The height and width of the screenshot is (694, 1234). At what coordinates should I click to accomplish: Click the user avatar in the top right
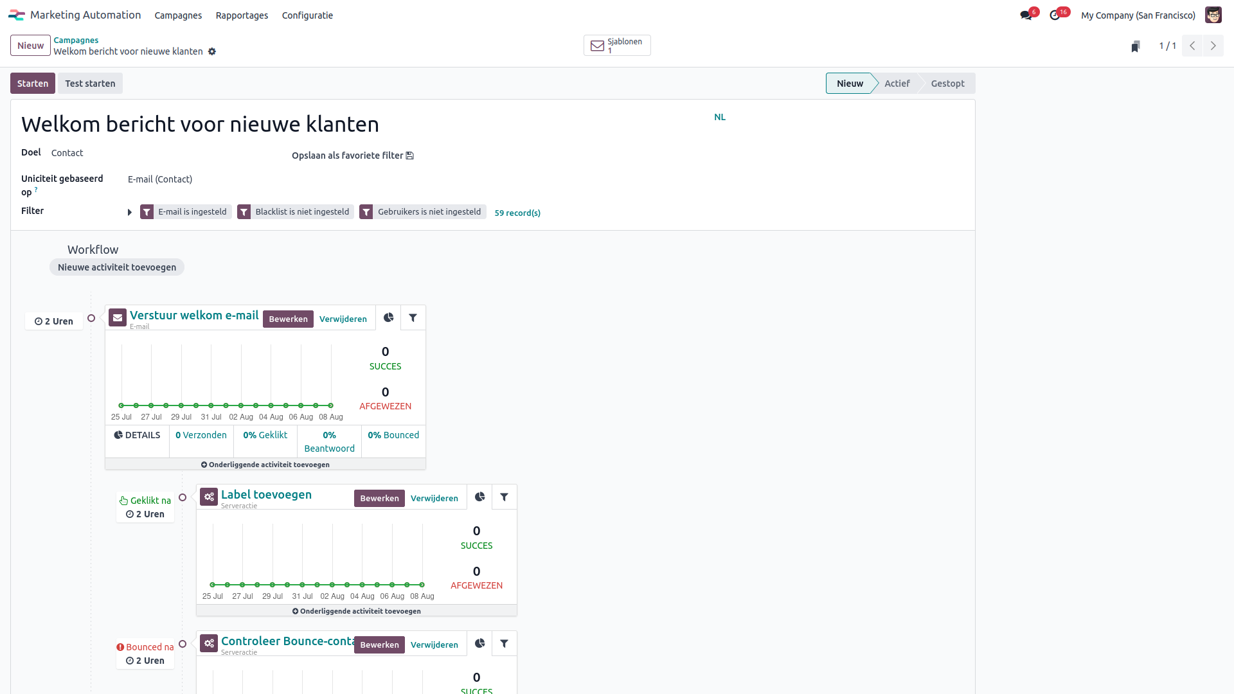[x=1213, y=15]
